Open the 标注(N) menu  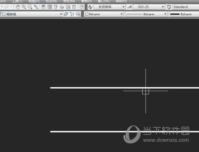[x=51, y=1]
